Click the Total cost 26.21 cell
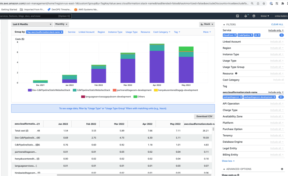 (206, 131)
